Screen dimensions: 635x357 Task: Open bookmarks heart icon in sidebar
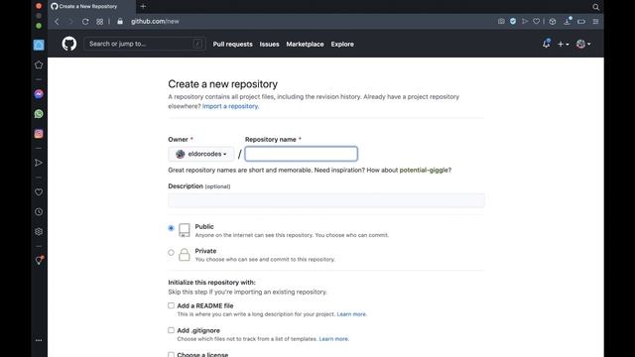39,191
